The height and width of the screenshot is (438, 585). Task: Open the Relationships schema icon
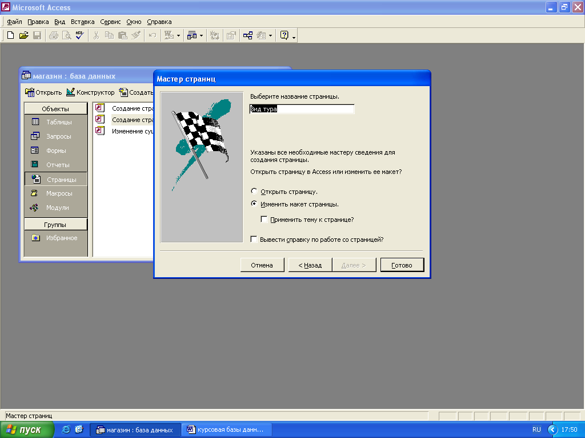[x=248, y=35]
